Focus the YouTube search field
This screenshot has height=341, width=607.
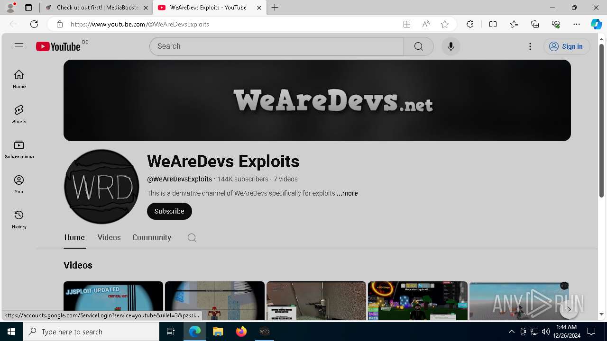276,46
